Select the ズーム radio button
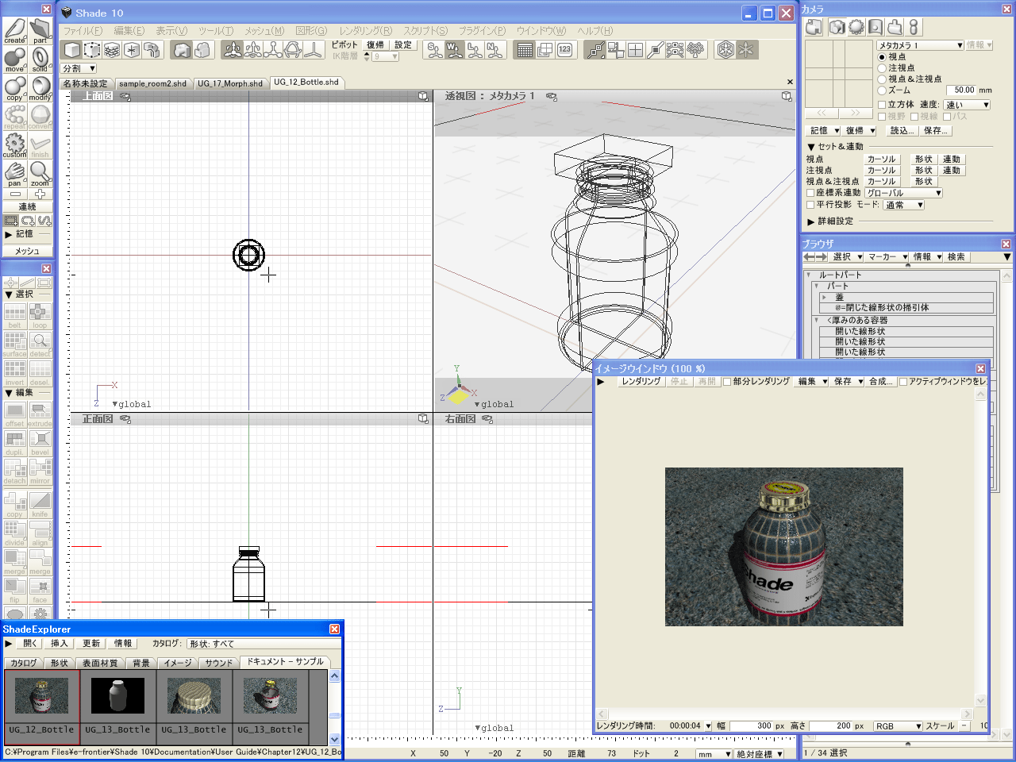Screen dimensions: 1016x762 [x=882, y=90]
